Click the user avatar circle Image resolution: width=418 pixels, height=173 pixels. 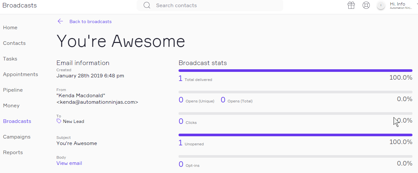pos(381,6)
